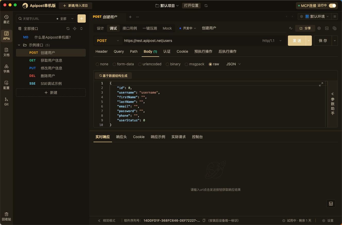Open a new tab with the plus icon
The width and height of the screenshot is (342, 225).
(130, 17)
